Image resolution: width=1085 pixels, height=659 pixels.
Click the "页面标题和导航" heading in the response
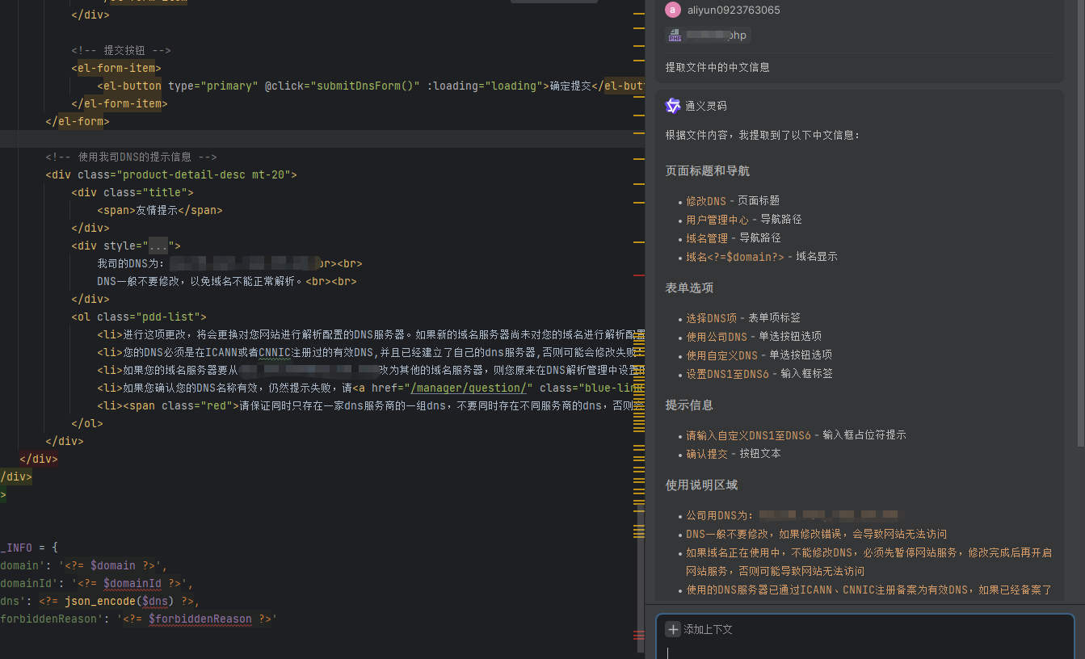707,171
